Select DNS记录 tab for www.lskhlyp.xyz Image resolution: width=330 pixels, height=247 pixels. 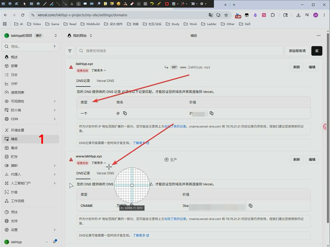click(x=83, y=173)
